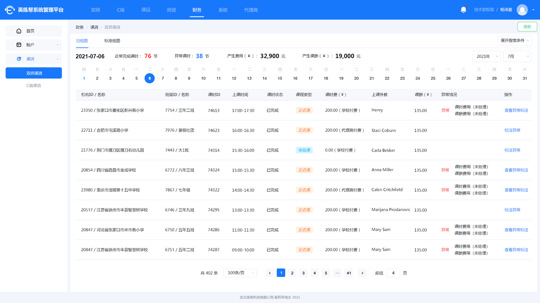
Task: Go to the previous page arrow in pagination
Action: (270, 273)
